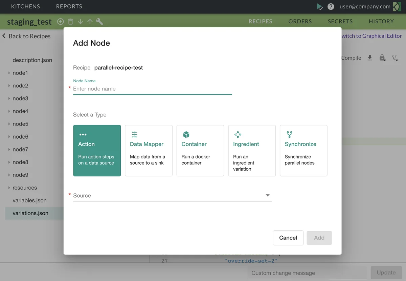The width and height of the screenshot is (406, 281).
Task: Select the Action node type card
Action: pos(97,150)
